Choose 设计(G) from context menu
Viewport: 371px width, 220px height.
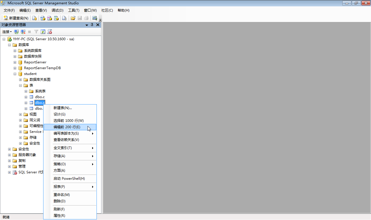(70, 114)
